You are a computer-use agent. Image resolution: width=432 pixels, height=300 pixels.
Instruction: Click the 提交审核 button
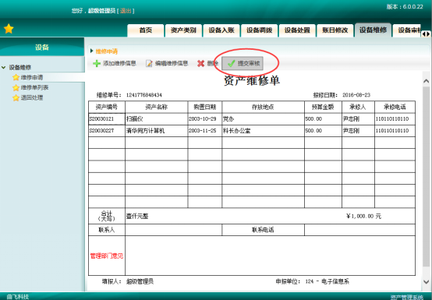click(x=243, y=64)
